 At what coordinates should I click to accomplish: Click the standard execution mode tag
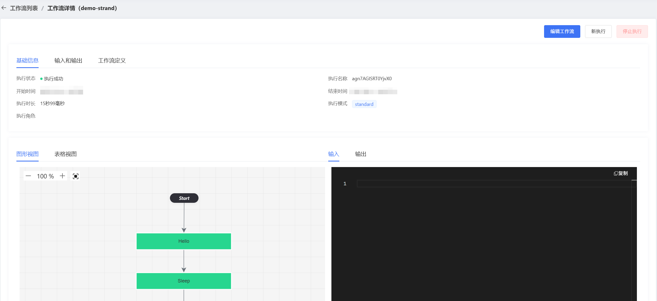click(x=364, y=104)
